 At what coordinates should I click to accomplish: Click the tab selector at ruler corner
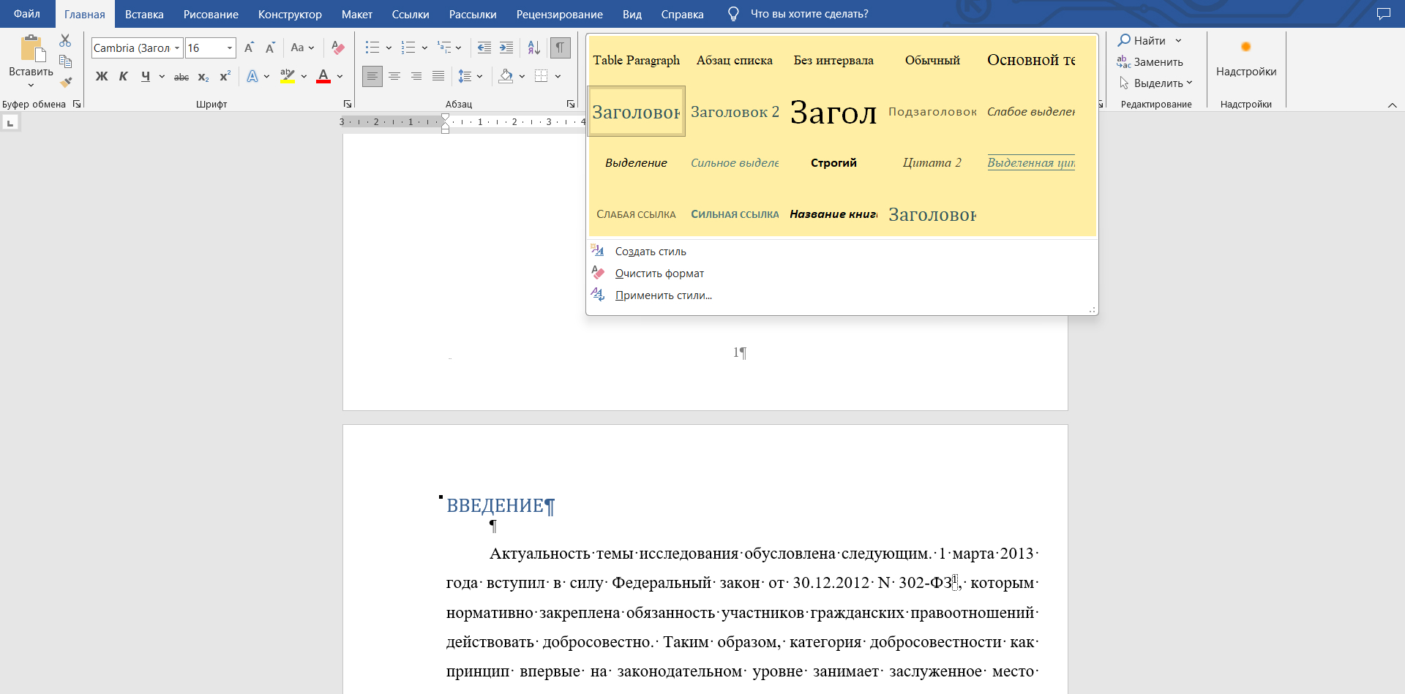[x=10, y=123]
